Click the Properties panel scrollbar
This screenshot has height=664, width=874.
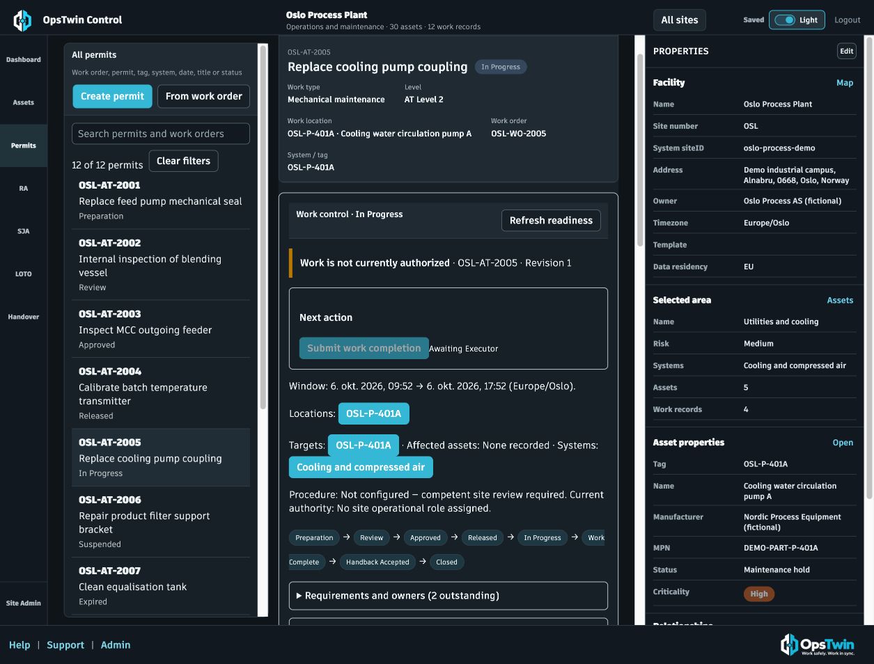pos(868,268)
